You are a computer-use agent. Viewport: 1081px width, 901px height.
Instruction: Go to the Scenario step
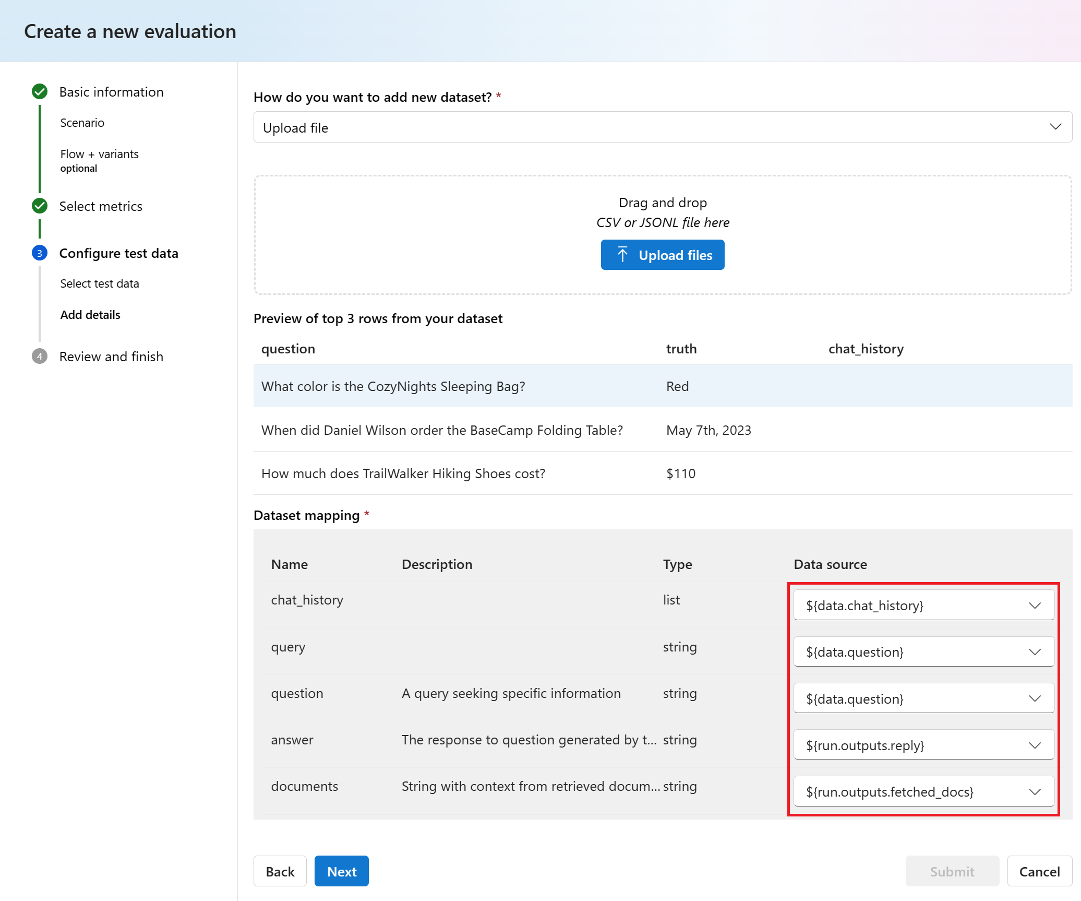pos(82,123)
